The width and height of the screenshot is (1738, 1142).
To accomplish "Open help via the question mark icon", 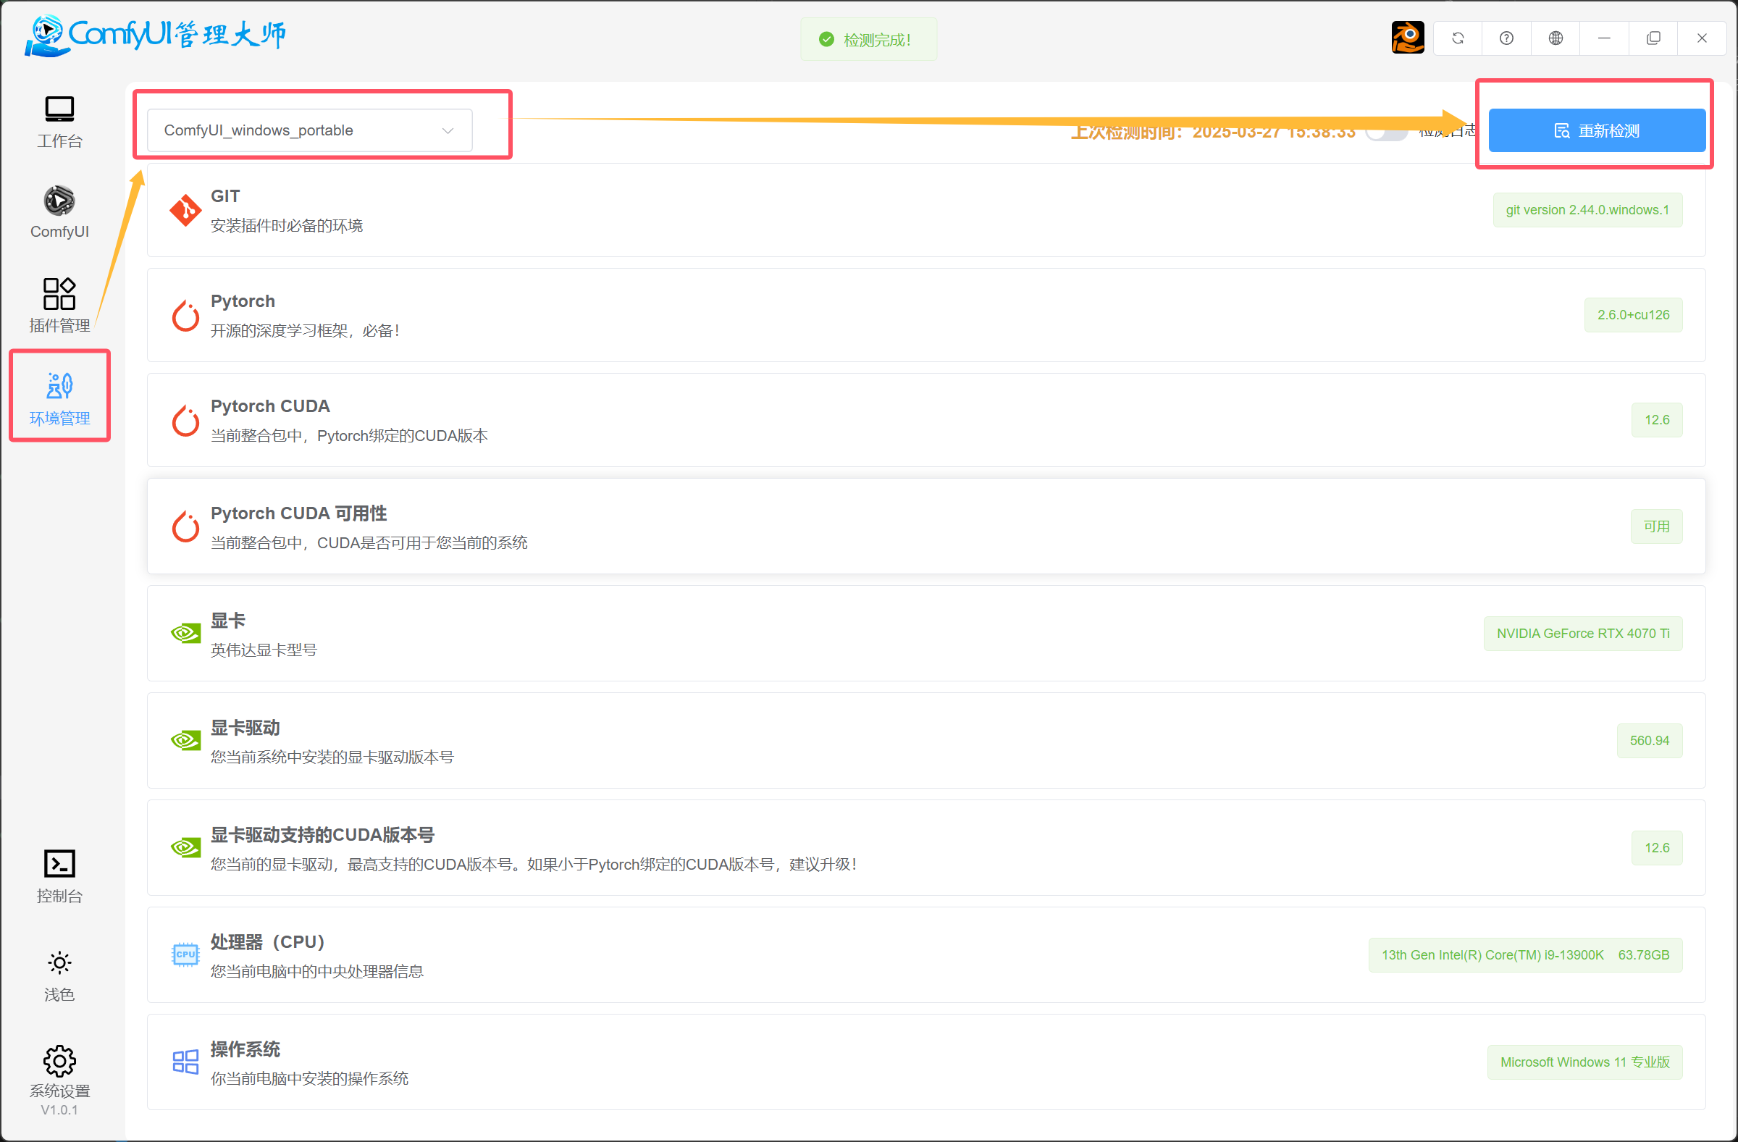I will coord(1506,38).
